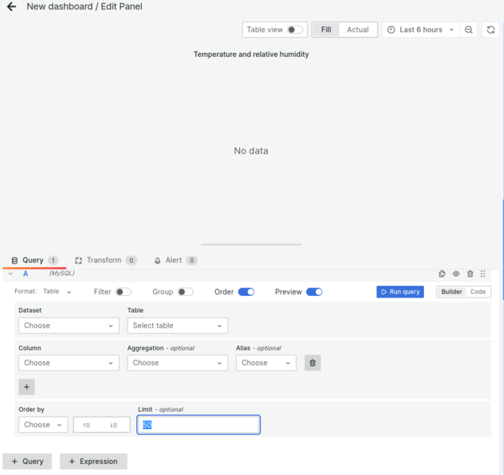Zoom out the time range icon
504x475 pixels.
pos(468,30)
